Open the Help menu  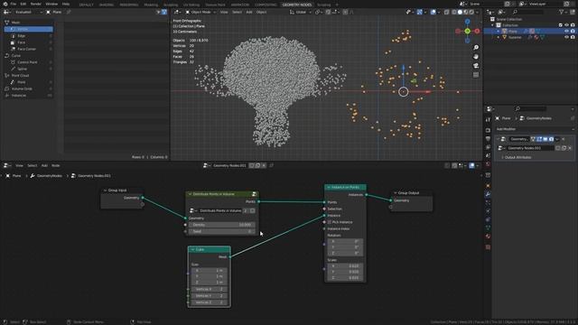[x=66, y=4]
